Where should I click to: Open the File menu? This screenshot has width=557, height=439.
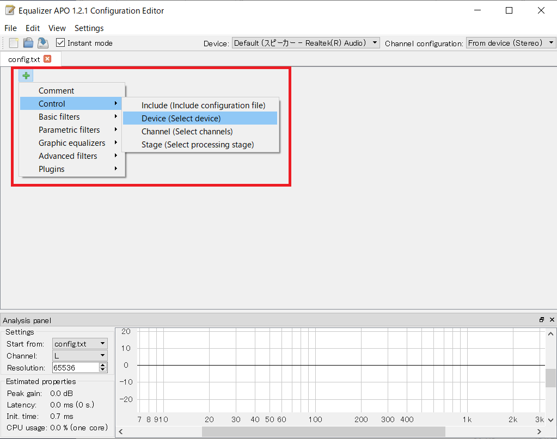tap(11, 28)
